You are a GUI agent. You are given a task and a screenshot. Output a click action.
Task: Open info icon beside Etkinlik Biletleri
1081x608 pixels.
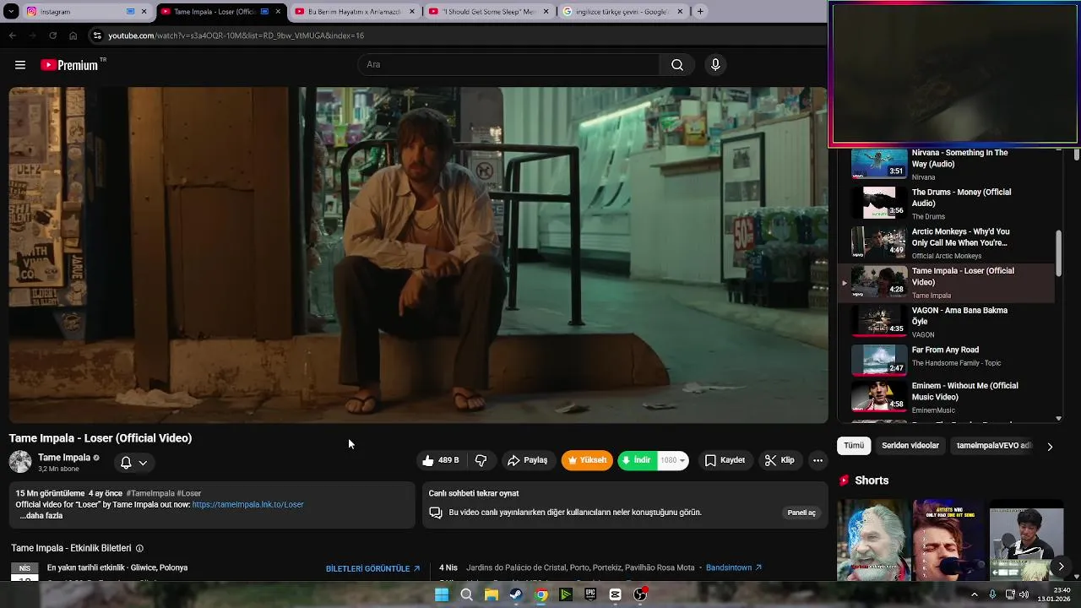click(139, 548)
